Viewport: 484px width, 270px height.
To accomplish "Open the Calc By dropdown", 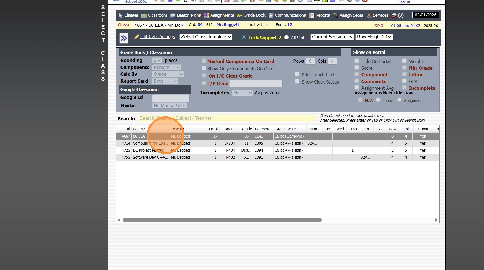I will coord(168,74).
